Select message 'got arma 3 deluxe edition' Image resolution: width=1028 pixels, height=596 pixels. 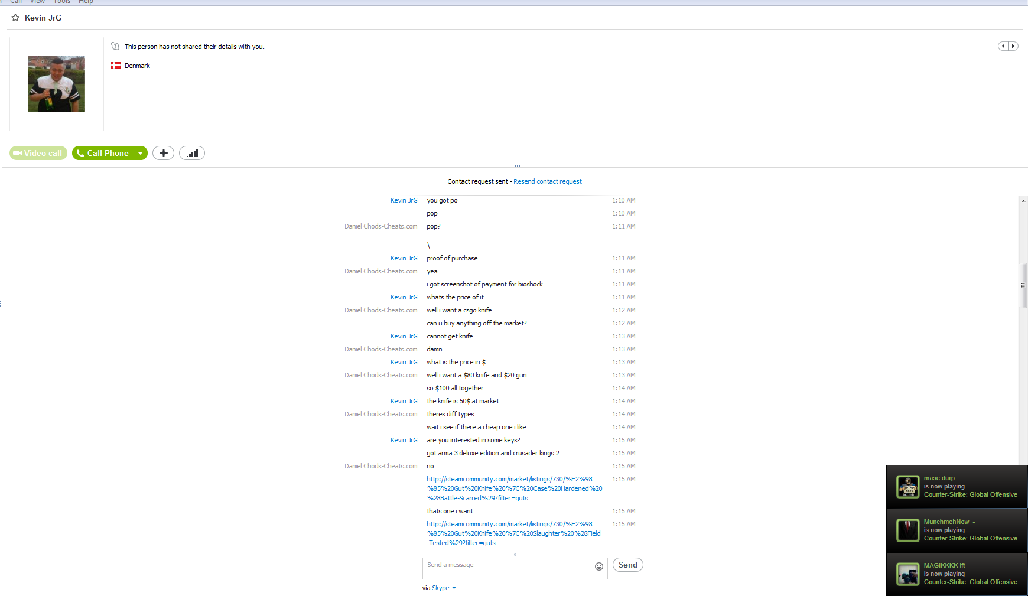(493, 453)
